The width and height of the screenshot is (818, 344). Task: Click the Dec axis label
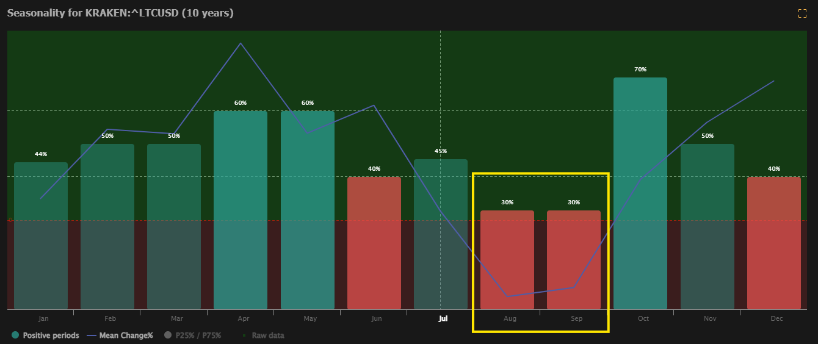point(776,319)
